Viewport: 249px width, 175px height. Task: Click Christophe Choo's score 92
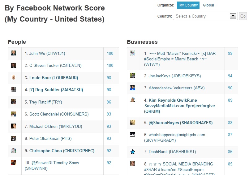(109, 151)
